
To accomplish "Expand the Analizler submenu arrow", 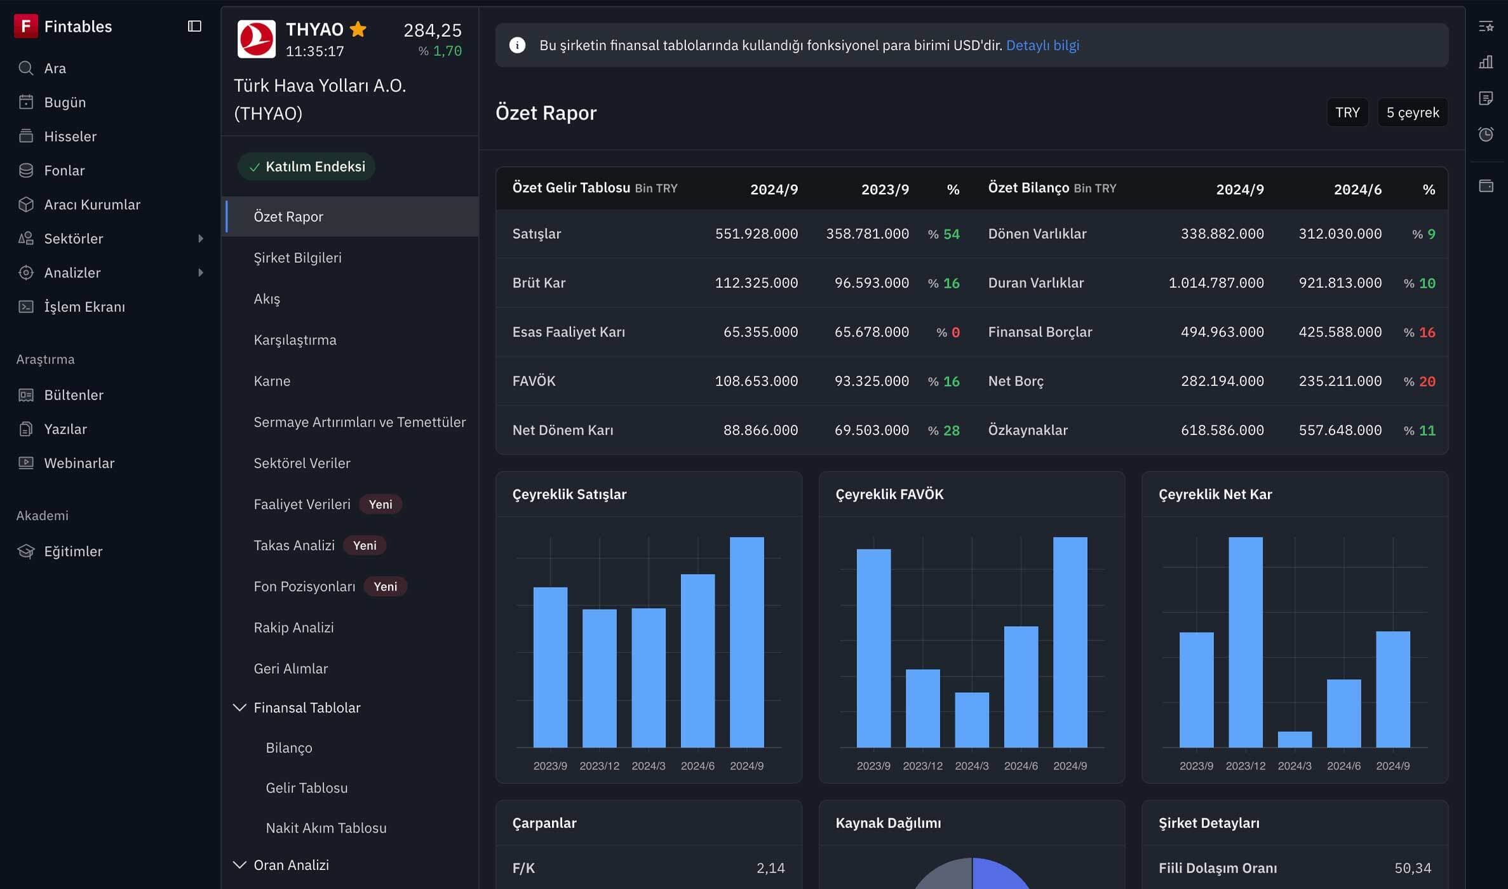I will pos(201,272).
